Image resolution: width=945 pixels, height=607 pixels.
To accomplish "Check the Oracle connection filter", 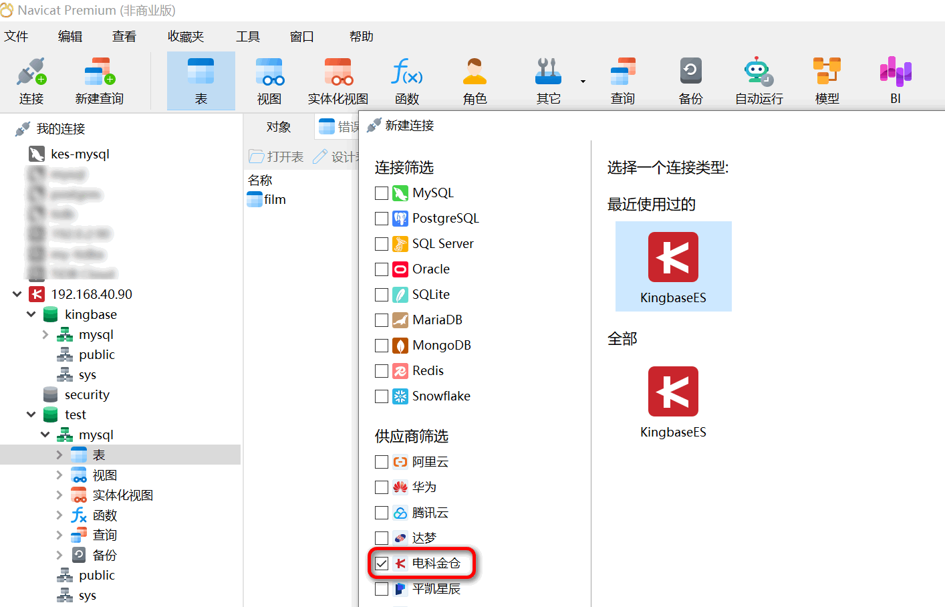I will click(382, 269).
